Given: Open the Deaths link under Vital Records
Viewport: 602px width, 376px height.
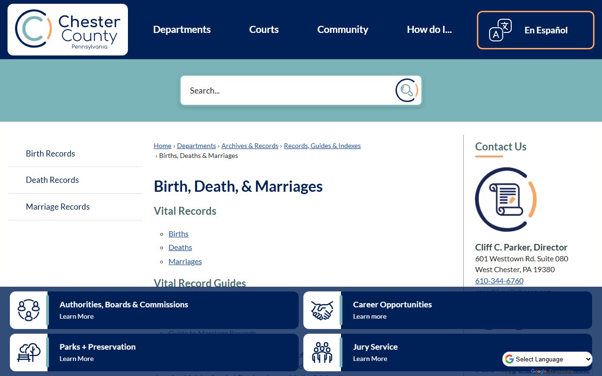Looking at the screenshot, I should [x=180, y=247].
